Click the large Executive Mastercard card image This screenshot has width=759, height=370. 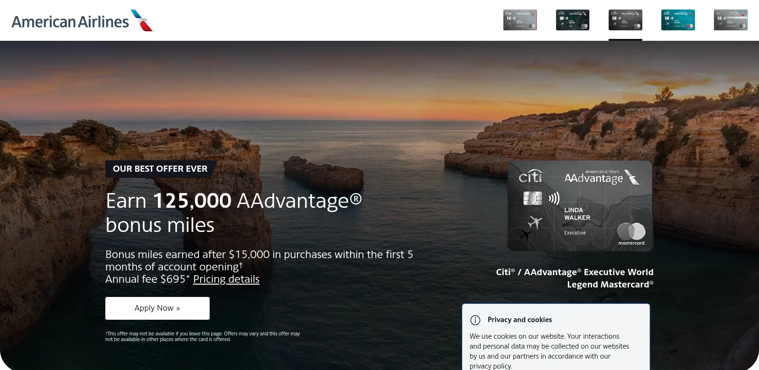point(580,206)
